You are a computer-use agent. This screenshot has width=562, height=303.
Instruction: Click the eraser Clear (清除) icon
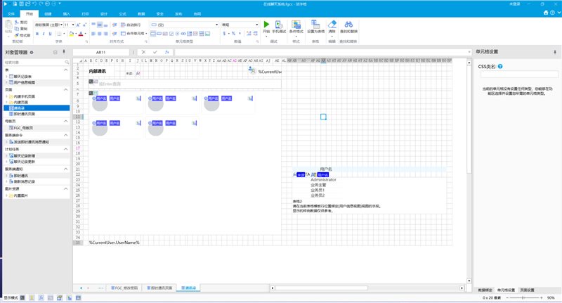(x=332, y=25)
